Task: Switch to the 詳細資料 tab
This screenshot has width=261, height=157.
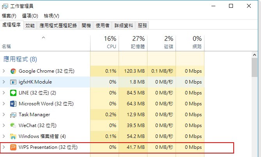Action: [x=124, y=26]
